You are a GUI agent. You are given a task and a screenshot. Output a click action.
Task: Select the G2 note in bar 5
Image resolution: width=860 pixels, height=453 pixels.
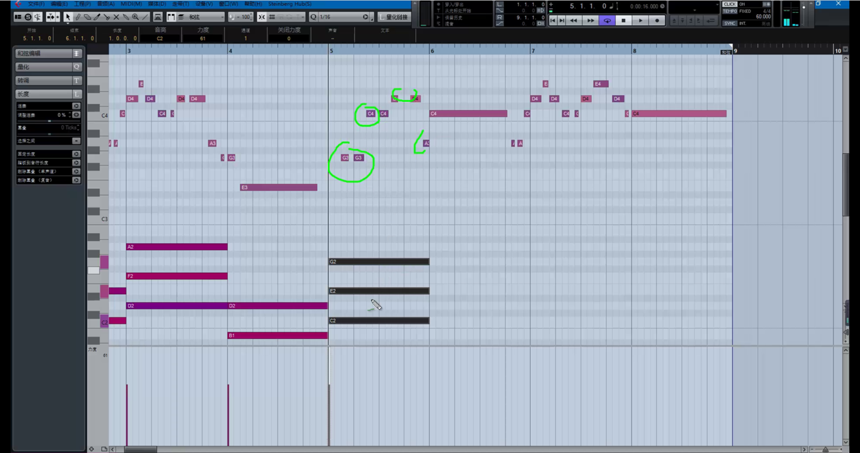(x=379, y=262)
